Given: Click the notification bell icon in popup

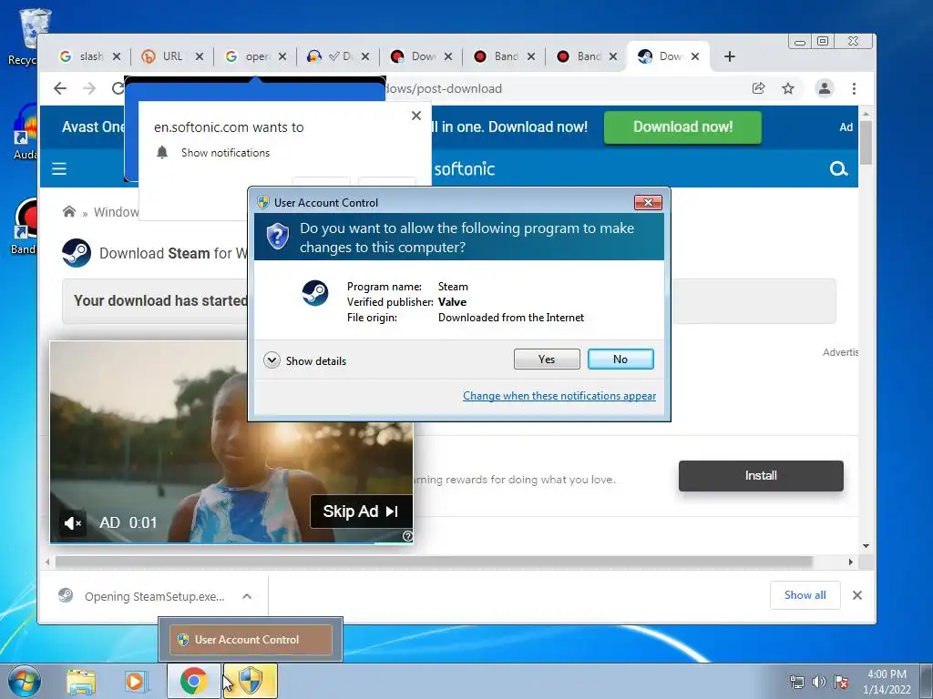Looking at the screenshot, I should (x=162, y=152).
